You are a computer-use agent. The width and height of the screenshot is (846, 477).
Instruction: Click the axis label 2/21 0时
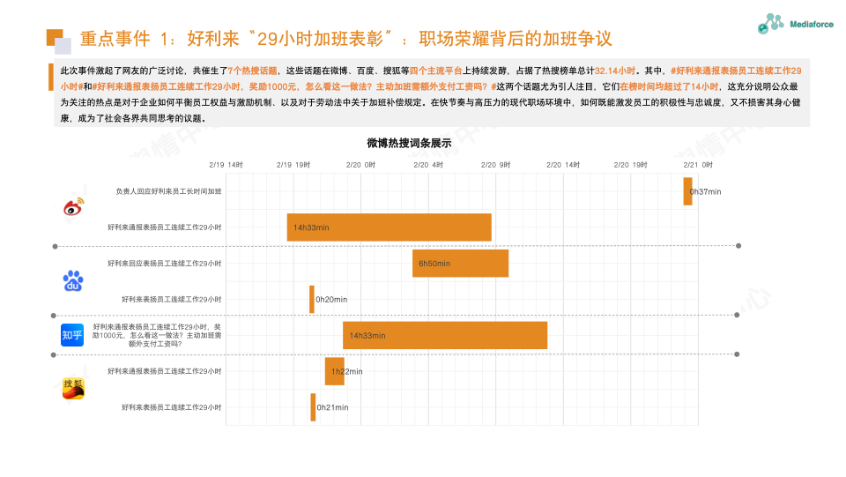coord(698,165)
